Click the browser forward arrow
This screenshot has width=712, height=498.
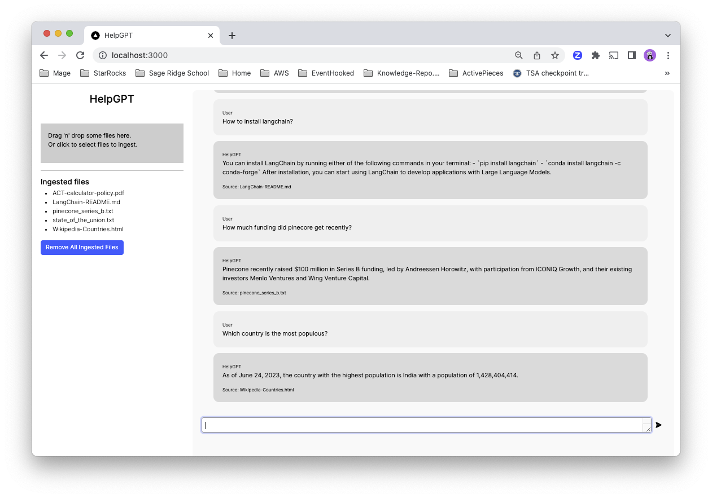[x=62, y=55]
